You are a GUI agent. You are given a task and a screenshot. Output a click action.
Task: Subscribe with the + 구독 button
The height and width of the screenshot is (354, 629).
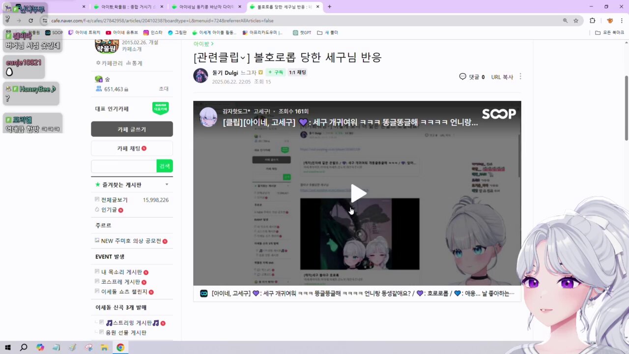pyautogui.click(x=276, y=72)
